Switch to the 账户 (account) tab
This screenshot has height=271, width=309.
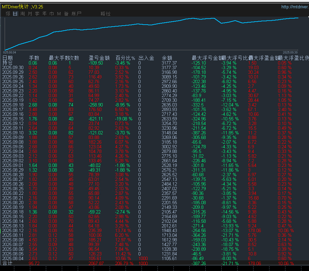(76, 14)
